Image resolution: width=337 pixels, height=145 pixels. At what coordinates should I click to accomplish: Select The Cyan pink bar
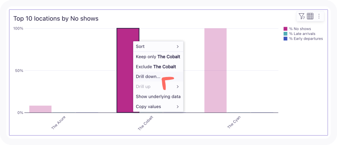[x=215, y=70]
